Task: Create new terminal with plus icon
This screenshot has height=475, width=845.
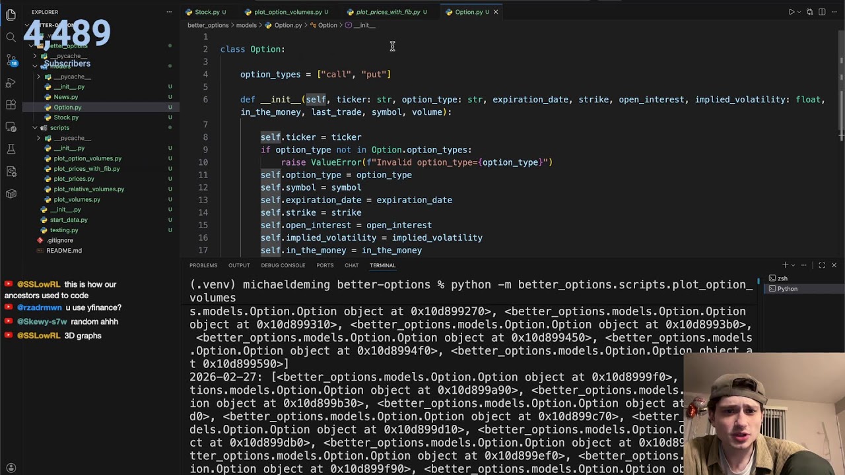Action: coord(785,265)
